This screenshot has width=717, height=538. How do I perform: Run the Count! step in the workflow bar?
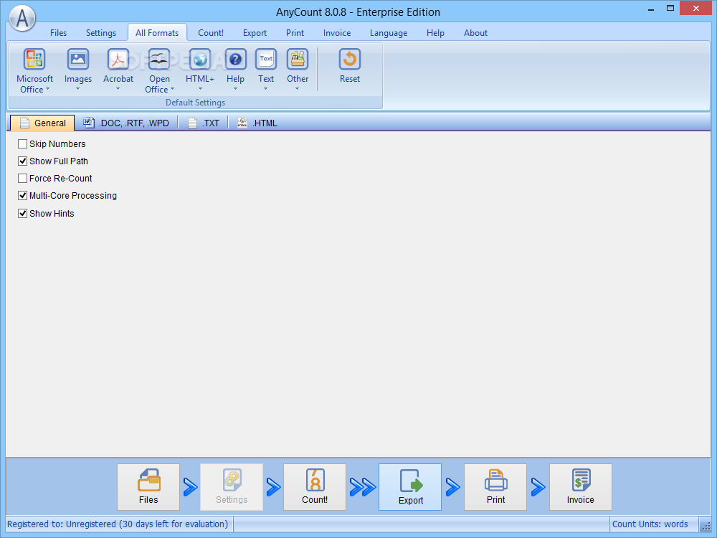(315, 487)
